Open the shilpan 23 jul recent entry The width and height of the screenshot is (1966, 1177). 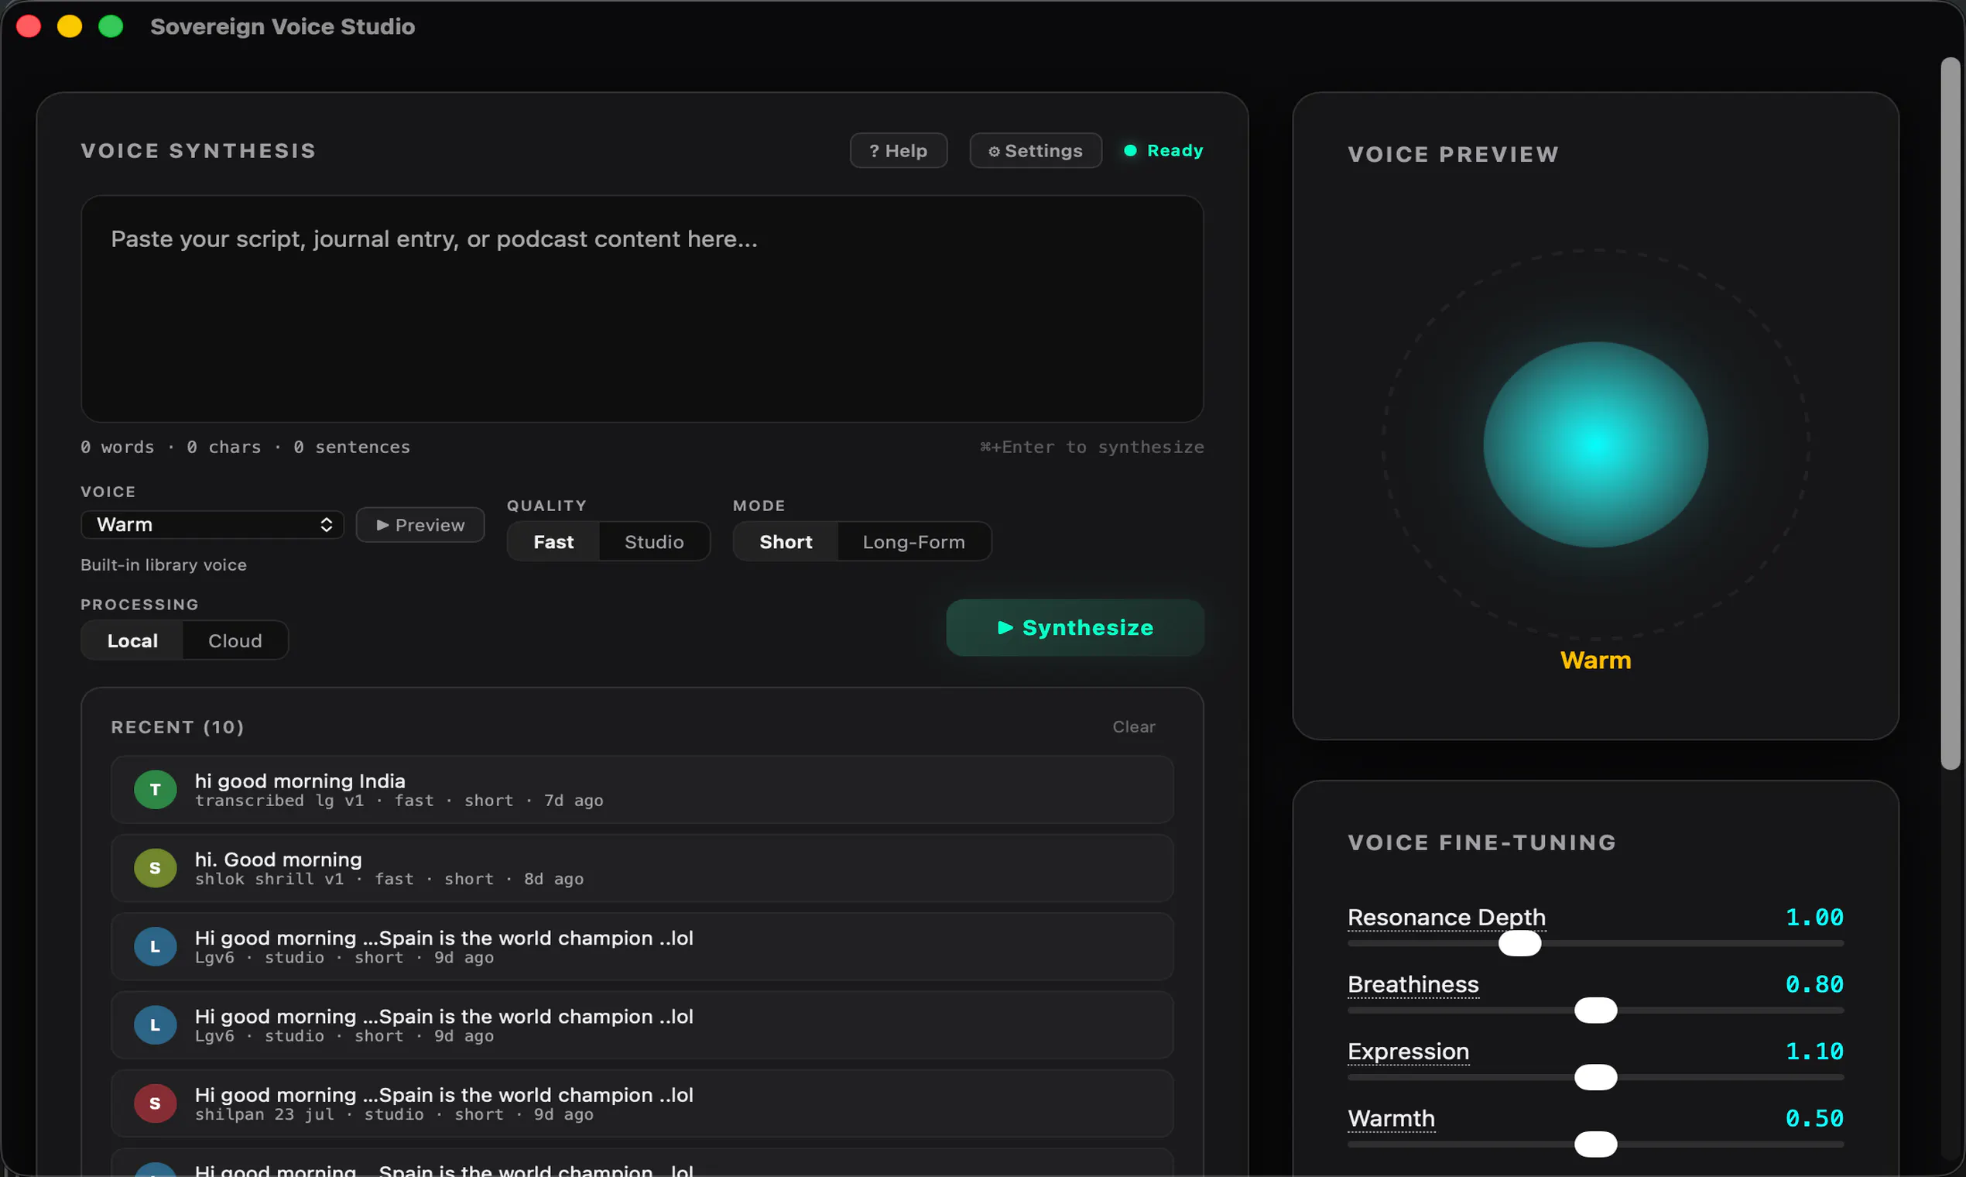642,1103
